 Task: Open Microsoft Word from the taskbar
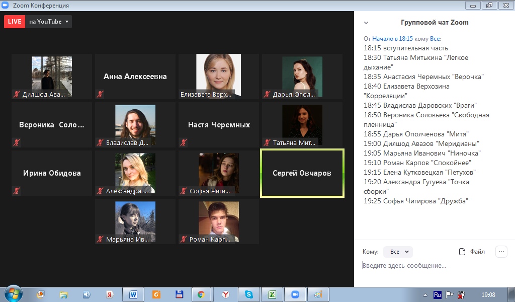tap(133, 294)
